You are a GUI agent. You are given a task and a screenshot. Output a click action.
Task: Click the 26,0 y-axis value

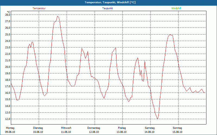point(8,28)
